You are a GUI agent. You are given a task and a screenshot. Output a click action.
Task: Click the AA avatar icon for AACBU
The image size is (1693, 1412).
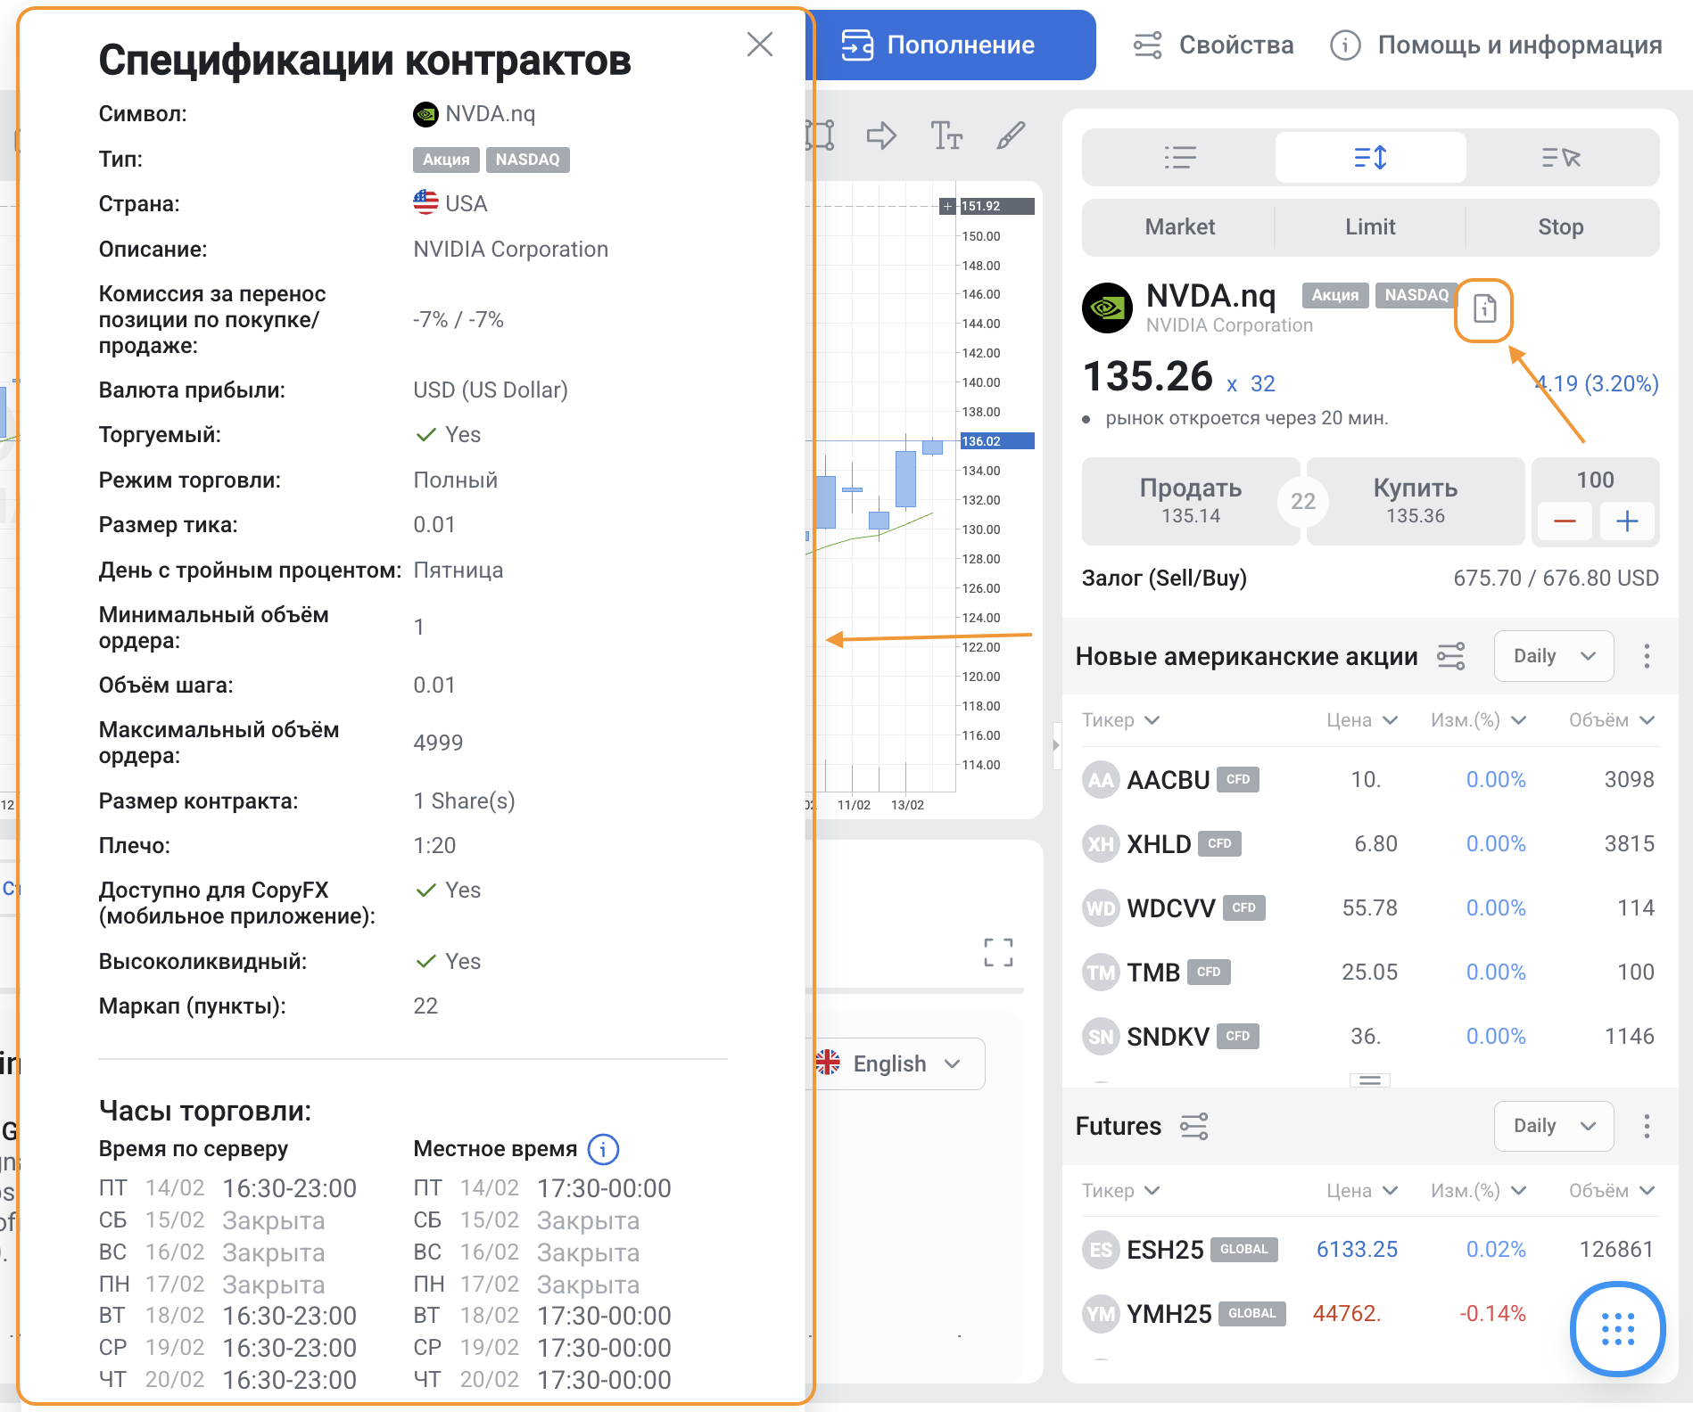point(1101,780)
